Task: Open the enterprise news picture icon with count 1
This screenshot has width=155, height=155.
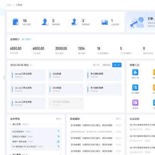Action: [105, 22]
